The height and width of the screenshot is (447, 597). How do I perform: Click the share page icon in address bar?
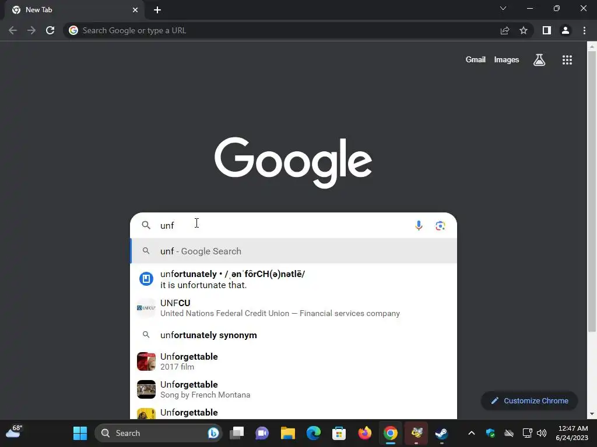[505, 30]
